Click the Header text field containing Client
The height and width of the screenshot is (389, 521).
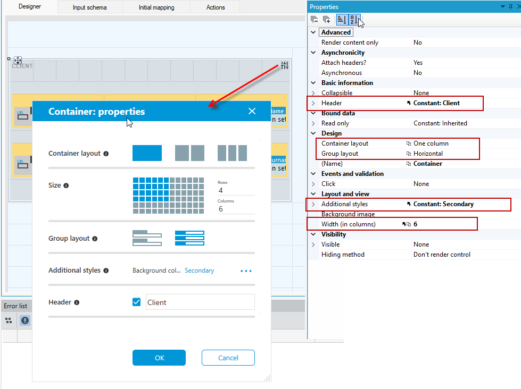(x=200, y=302)
